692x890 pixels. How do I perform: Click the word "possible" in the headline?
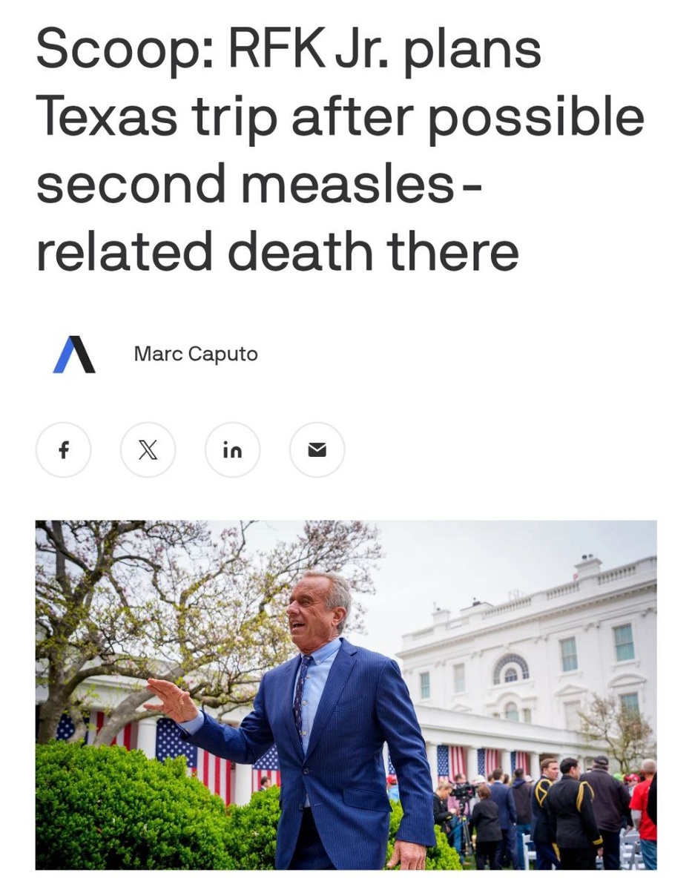tap(534, 119)
